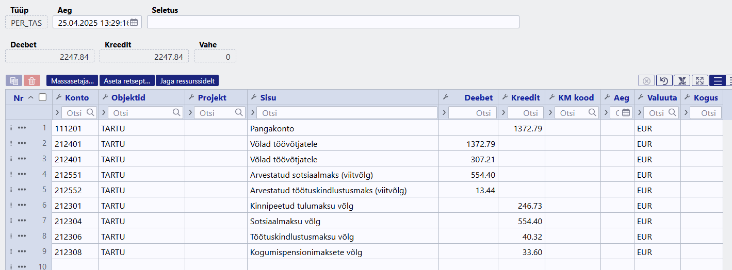The height and width of the screenshot is (270, 732).
Task: Open the calendar picker in Aeg field
Action: coord(134,22)
